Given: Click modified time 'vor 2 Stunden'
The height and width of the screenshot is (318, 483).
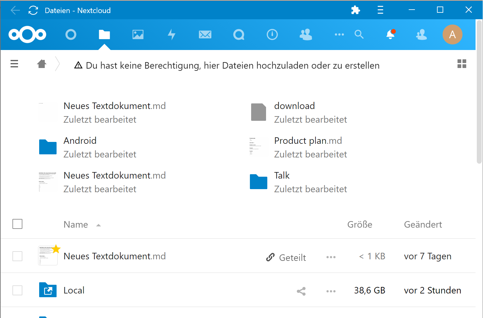Looking at the screenshot, I should click(x=433, y=290).
